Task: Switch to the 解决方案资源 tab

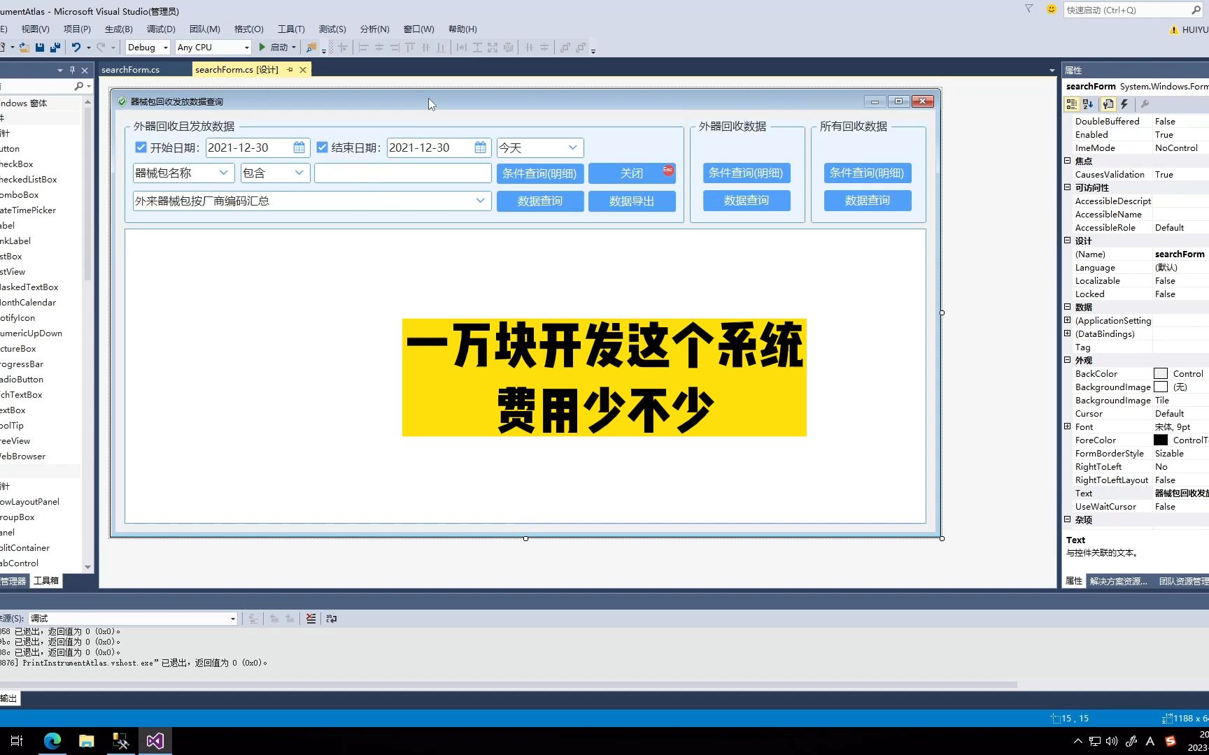Action: pyautogui.click(x=1119, y=581)
